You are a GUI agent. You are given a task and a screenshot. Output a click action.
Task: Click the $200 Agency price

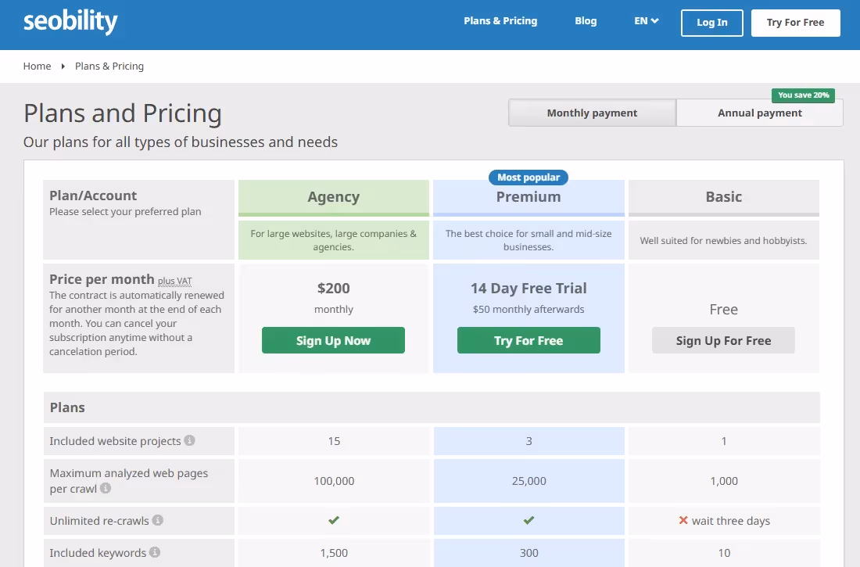(x=334, y=288)
